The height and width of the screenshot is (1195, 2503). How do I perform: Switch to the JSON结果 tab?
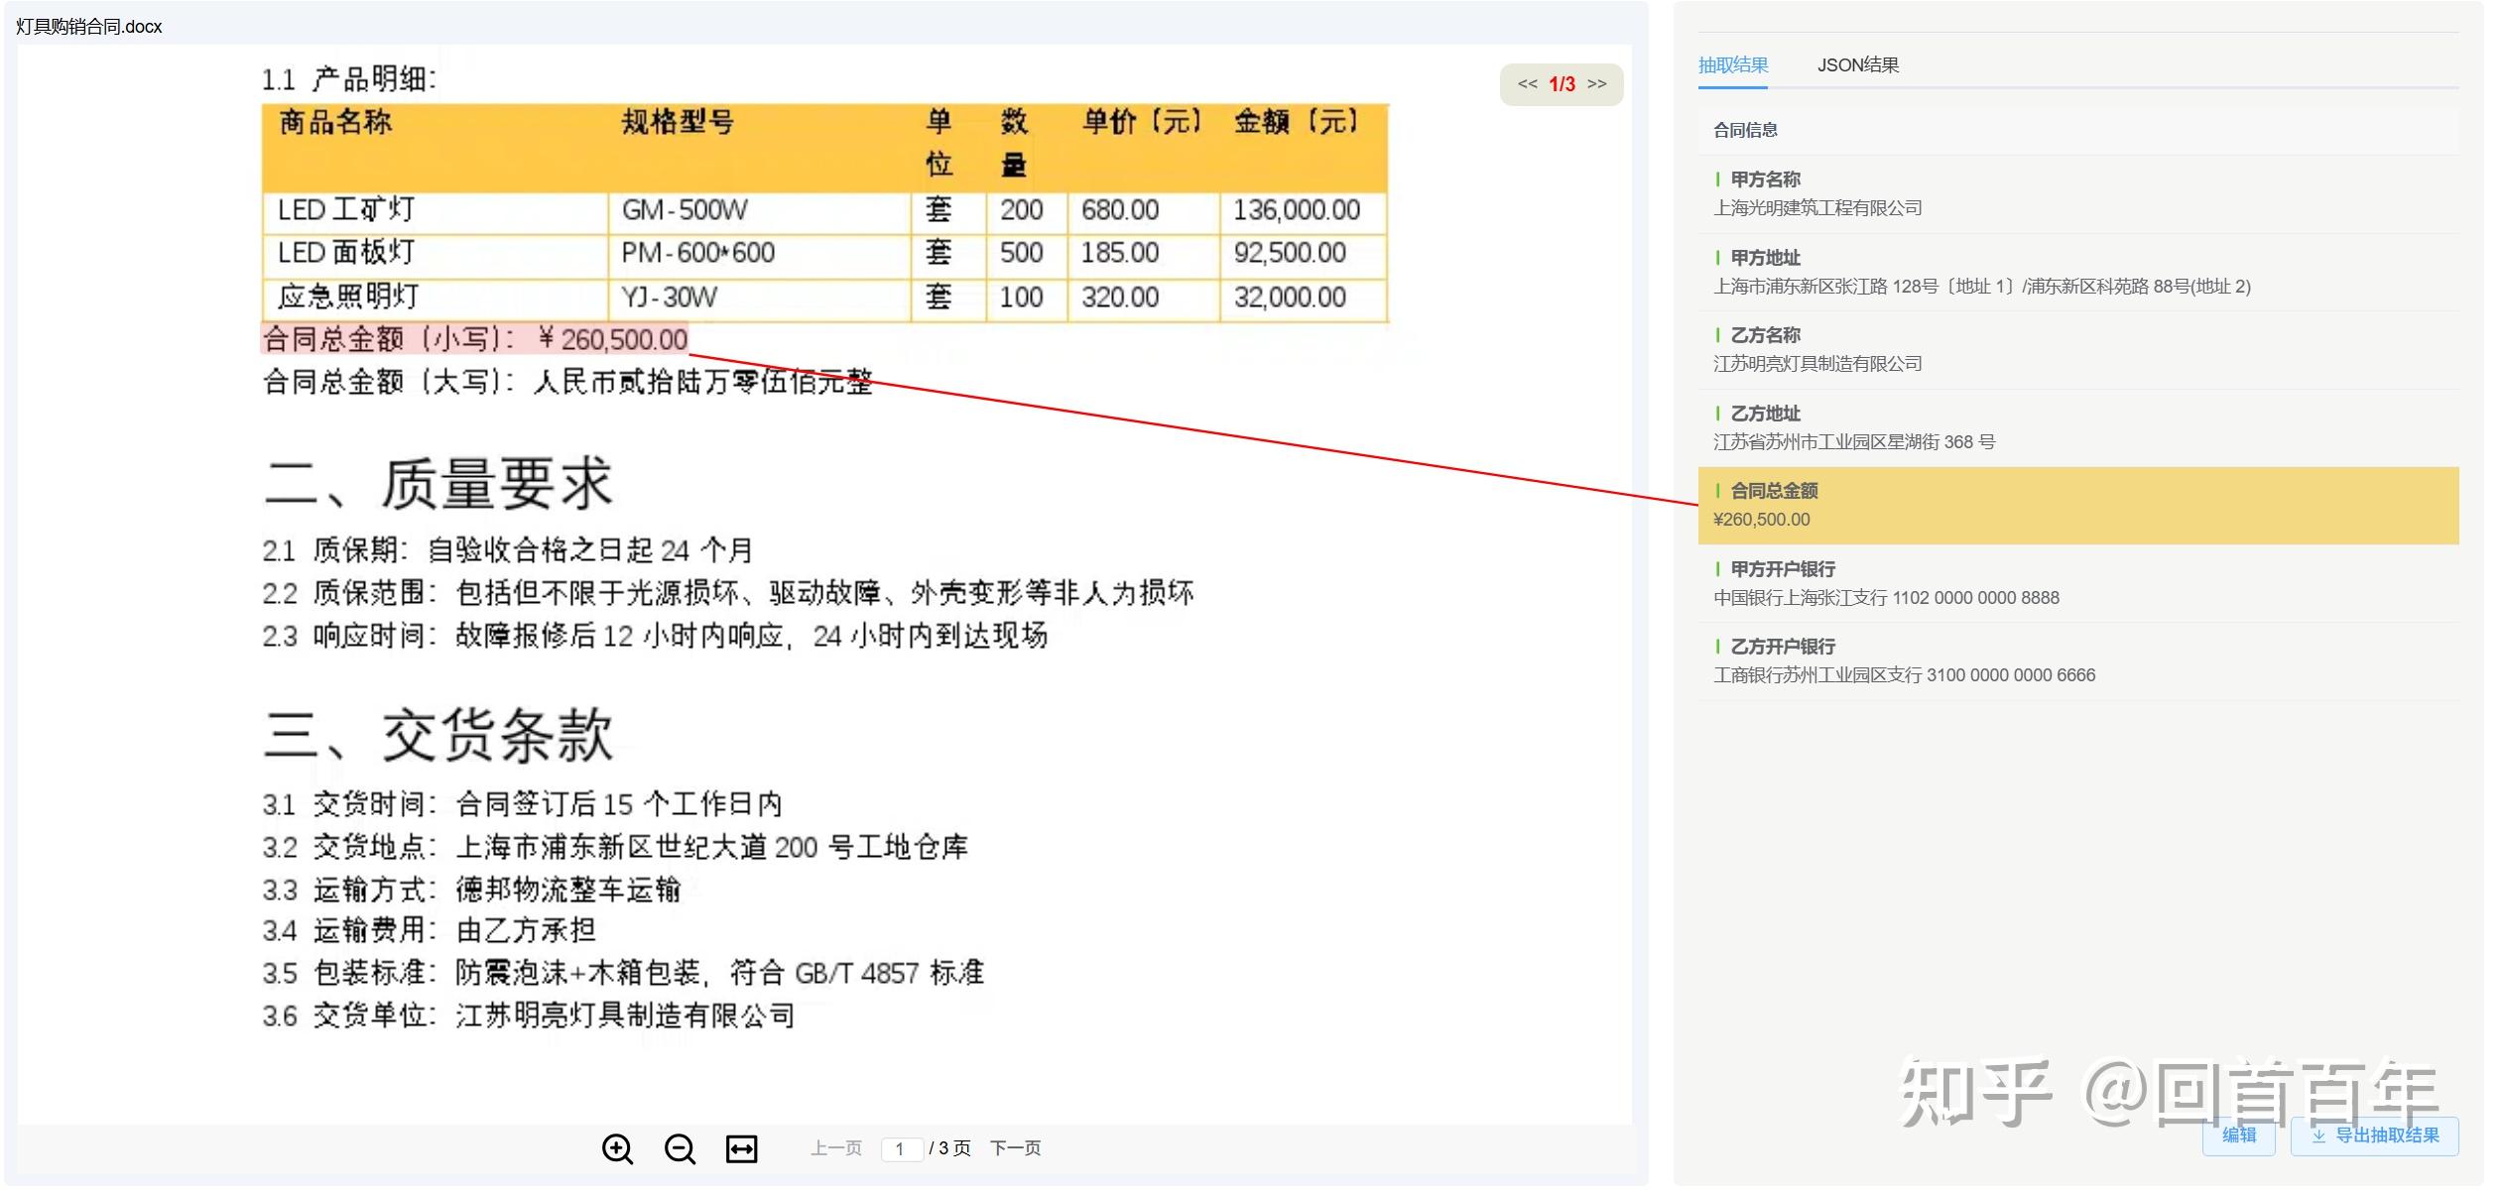pos(1857,63)
